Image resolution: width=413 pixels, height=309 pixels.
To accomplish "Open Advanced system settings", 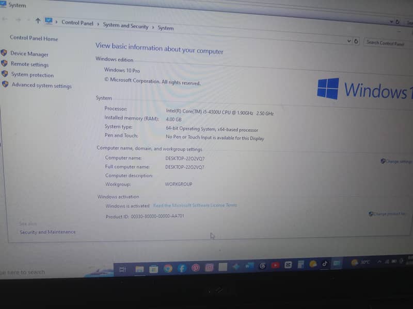I will [x=42, y=85].
